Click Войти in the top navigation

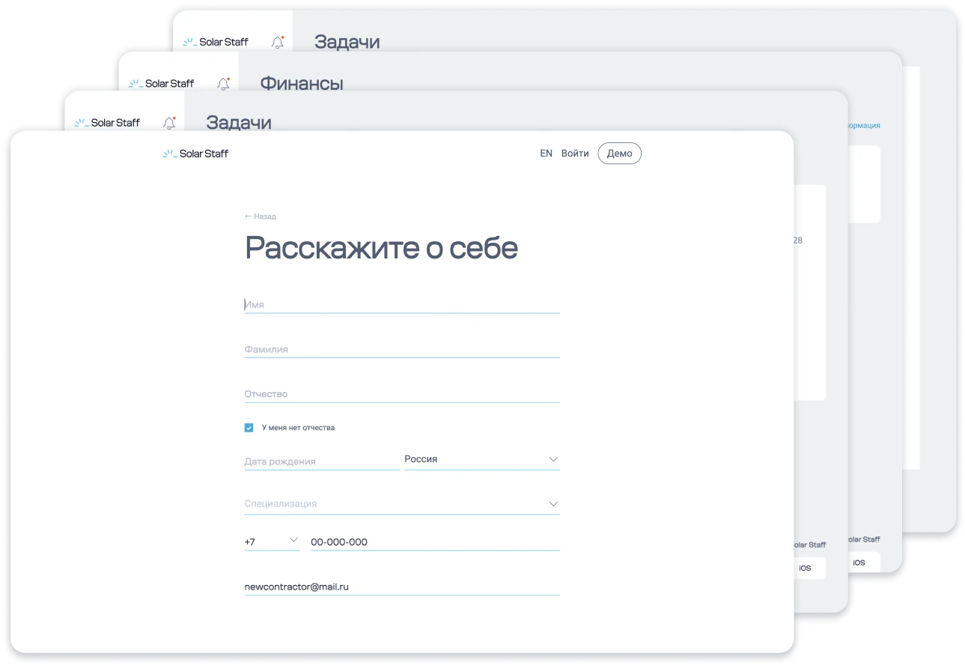point(575,154)
